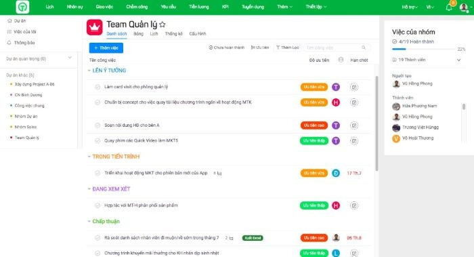Tick Hợp tác với MT-H phân phối sản phẩm
474x257 pixels.
(x=98, y=205)
